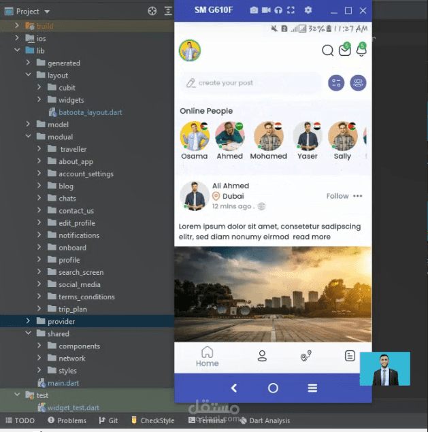Open the sunset city post image
This screenshot has height=432, width=428.
273,295
